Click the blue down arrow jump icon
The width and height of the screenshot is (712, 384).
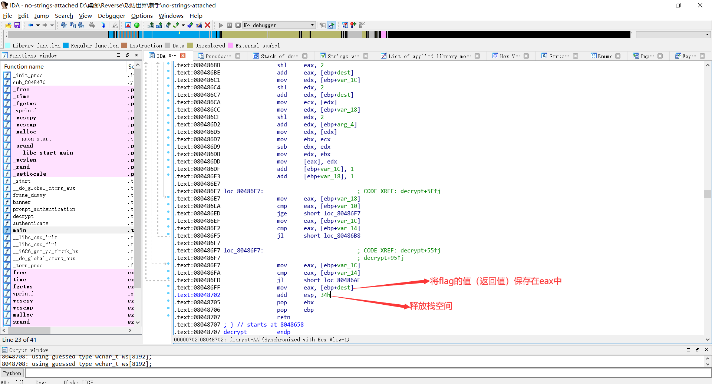(103, 25)
